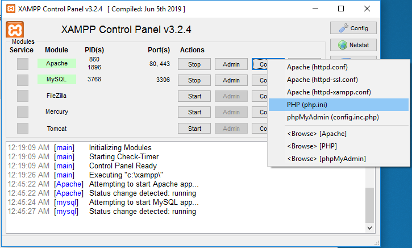
Task: Click the log vertical scrollbar thumb
Action: 370,205
